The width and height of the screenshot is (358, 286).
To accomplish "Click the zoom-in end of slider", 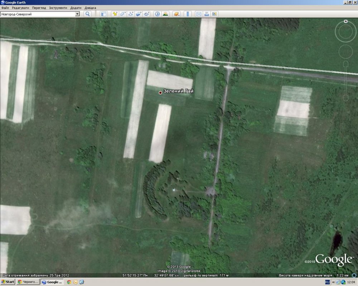I will [x=346, y=64].
